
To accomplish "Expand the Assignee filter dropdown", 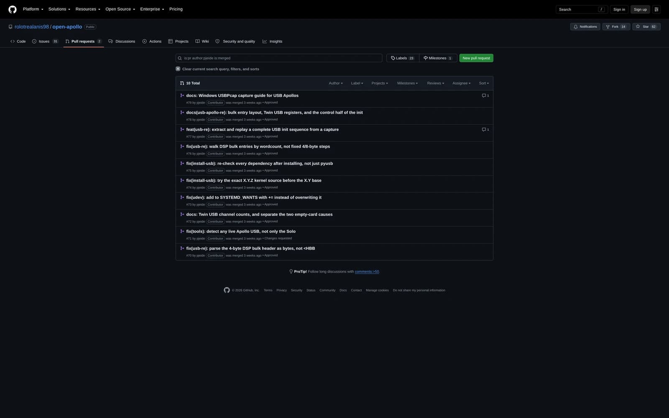I will tap(461, 83).
